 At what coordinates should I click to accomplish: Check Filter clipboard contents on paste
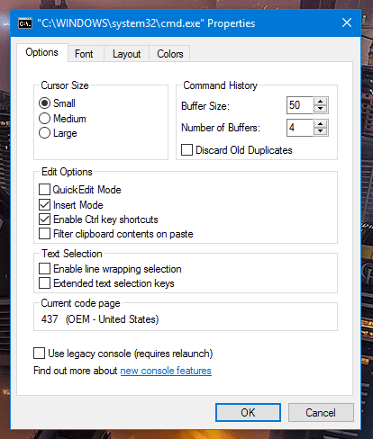coord(44,234)
